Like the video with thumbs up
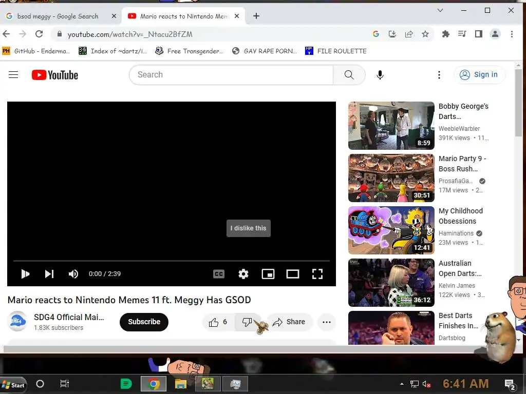This screenshot has height=394, width=526. tap(218, 322)
